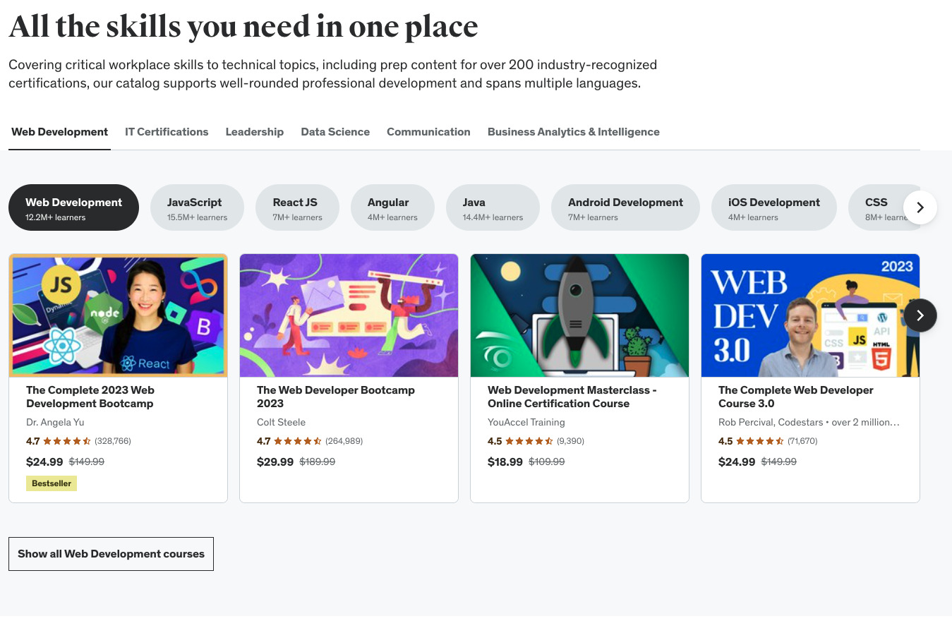The image size is (952, 621).
Task: Choose the JavaScript topic pill
Action: [x=197, y=207]
